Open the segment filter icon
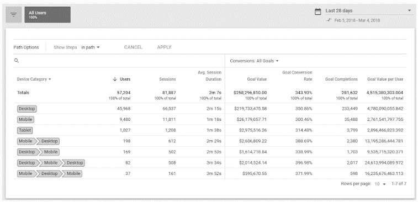The width and height of the screenshot is (418, 202). point(14,15)
